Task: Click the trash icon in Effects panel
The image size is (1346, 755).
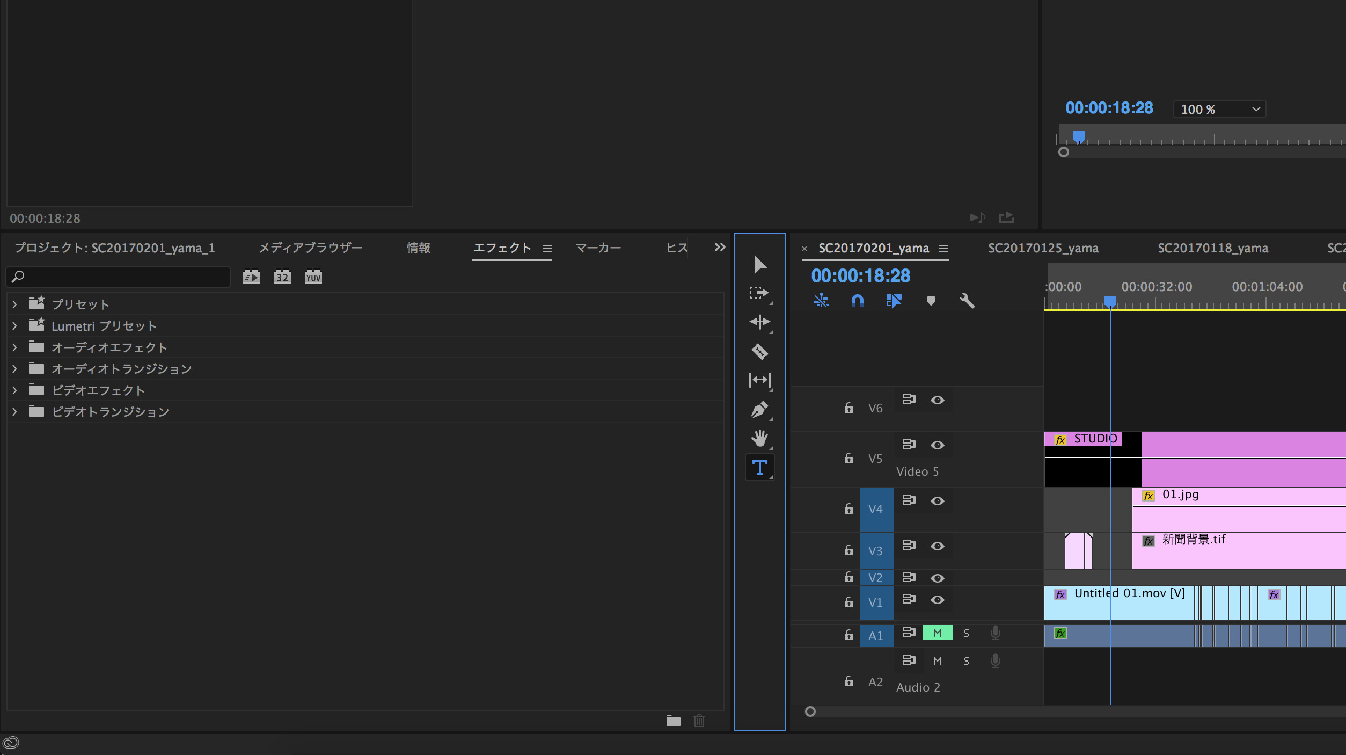Action: (699, 721)
